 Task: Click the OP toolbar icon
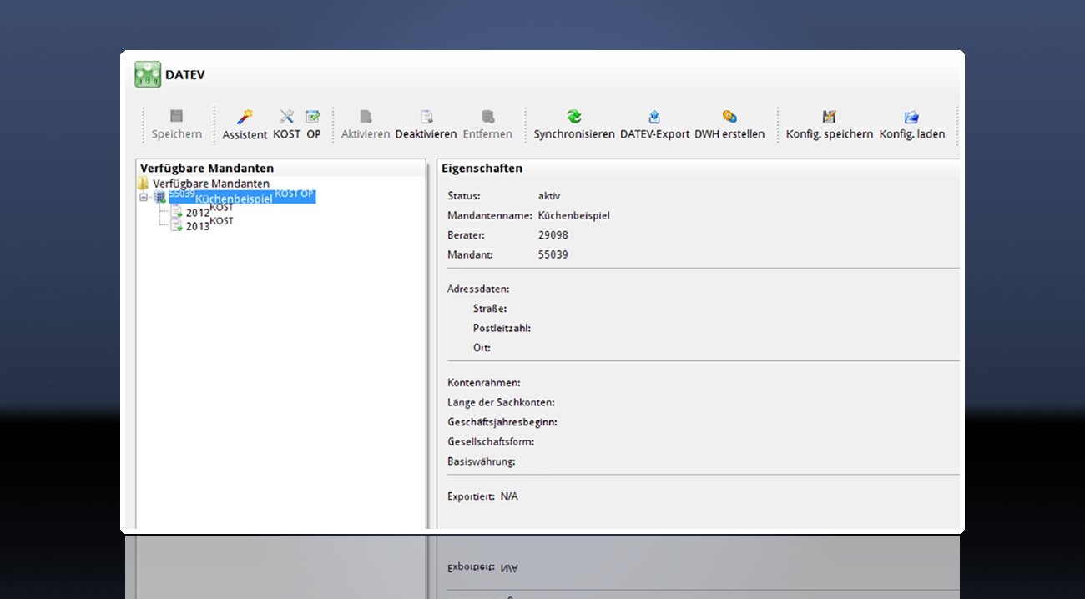coord(313,118)
